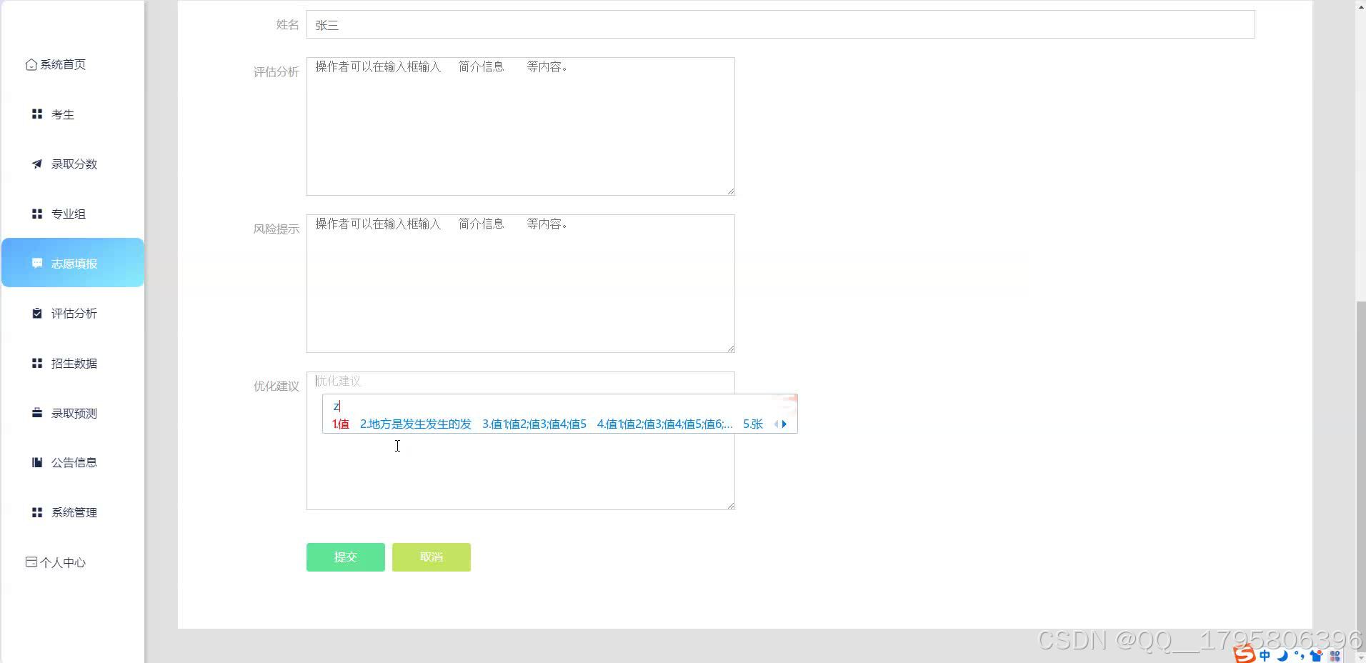Click the books icon for 公告信息

(x=37, y=462)
